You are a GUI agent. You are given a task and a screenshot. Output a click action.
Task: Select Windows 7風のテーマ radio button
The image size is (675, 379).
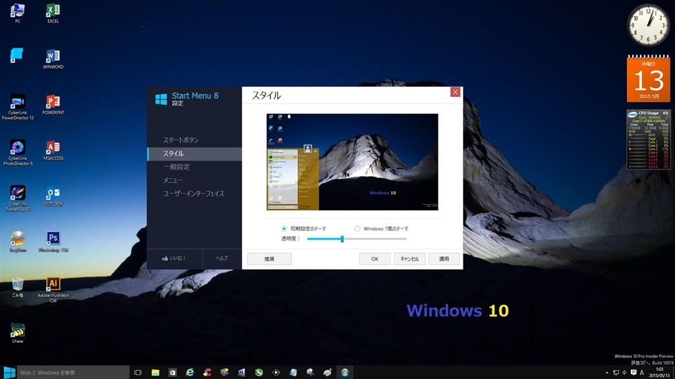[x=357, y=229]
